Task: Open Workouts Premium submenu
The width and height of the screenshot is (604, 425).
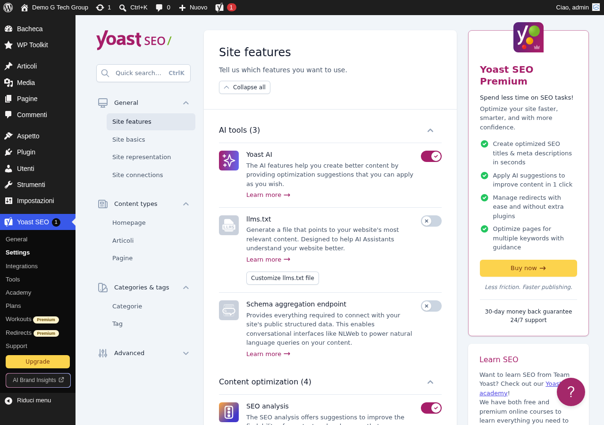Action: point(32,320)
